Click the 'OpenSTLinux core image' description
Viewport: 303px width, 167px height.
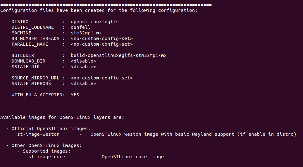pos(133,157)
